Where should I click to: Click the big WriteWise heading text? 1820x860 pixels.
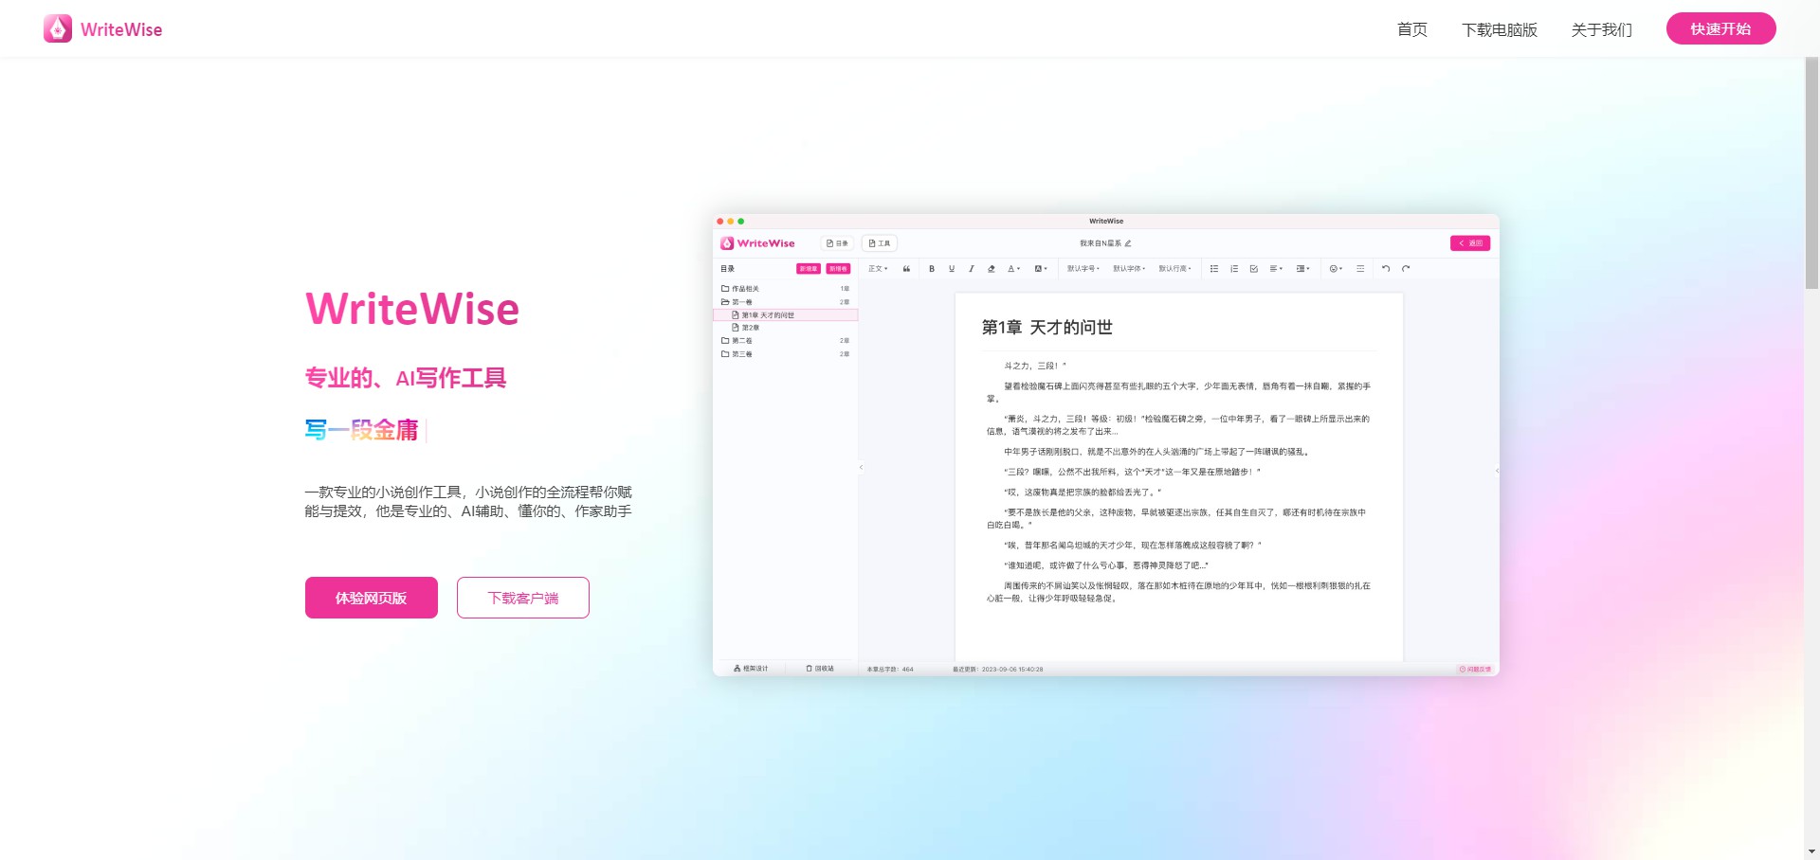coord(412,310)
